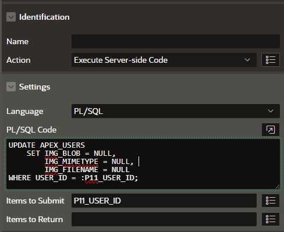
Task: Click the PL/SQL Code property label
Action: 31,130
